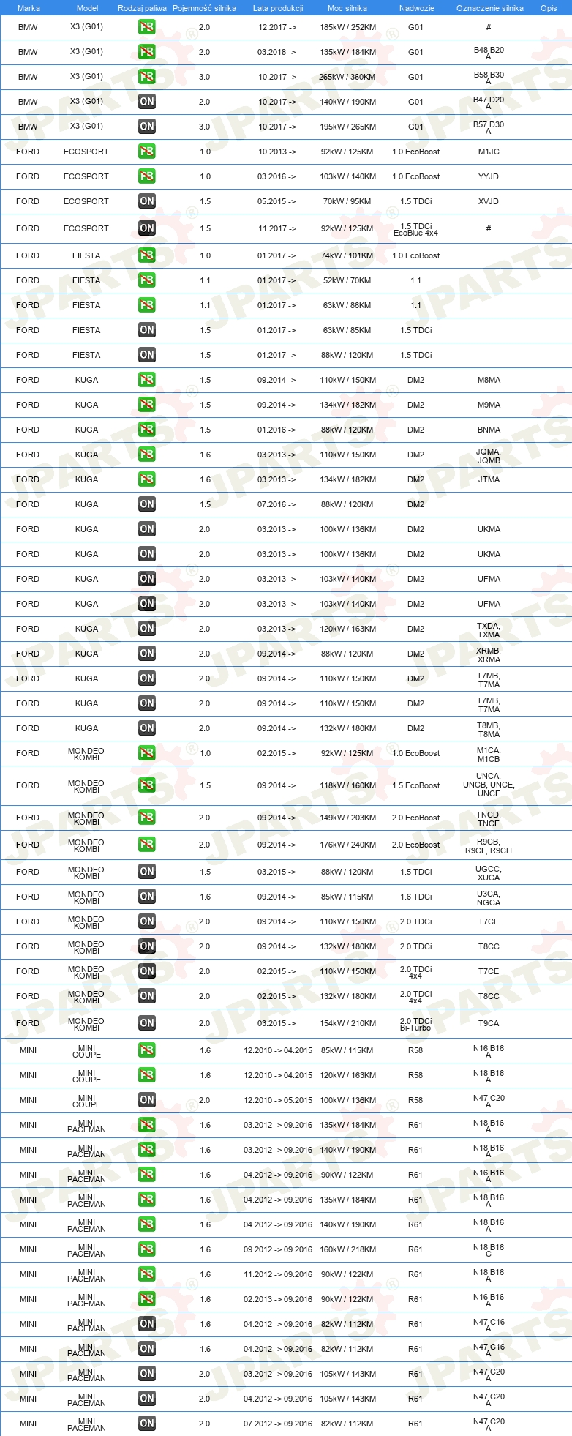Click the petrol icon for Fiesta 52kW/70KM
572x1436 pixels.
(x=147, y=280)
